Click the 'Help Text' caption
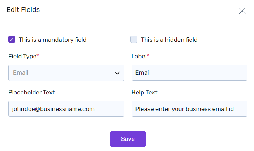Screen dimensions: 254x151 click(145, 93)
